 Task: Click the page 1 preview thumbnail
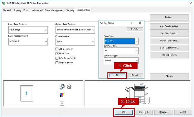[x=27, y=93]
